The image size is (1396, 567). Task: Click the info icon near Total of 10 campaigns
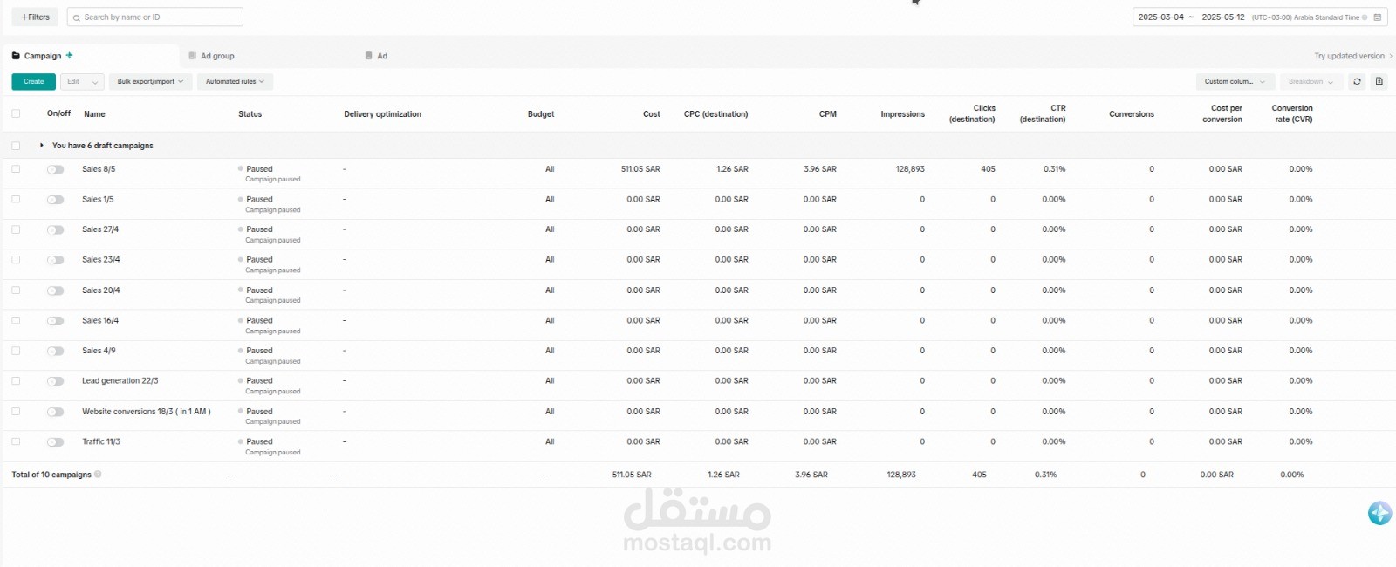(98, 475)
